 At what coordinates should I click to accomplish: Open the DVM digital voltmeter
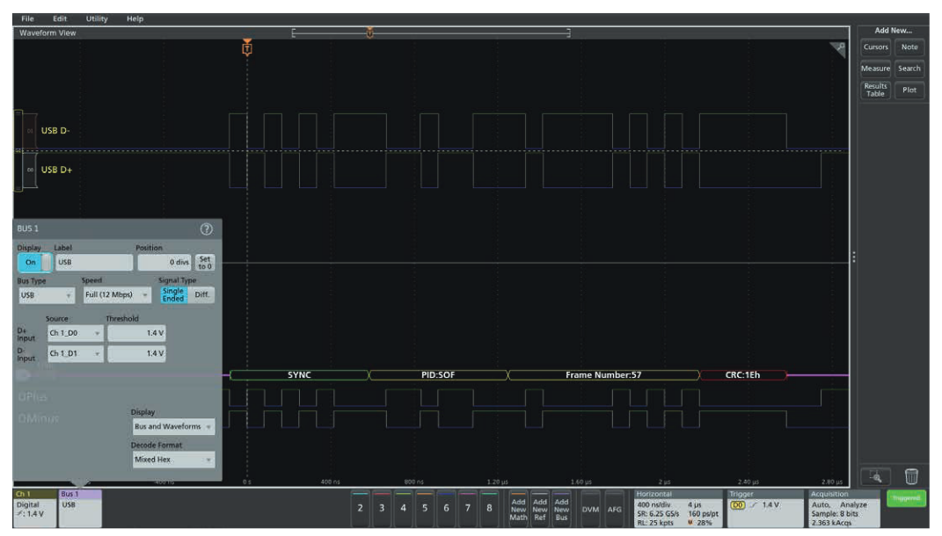pyautogui.click(x=590, y=509)
